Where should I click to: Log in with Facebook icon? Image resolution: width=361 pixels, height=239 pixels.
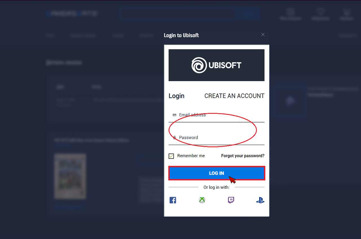(173, 200)
